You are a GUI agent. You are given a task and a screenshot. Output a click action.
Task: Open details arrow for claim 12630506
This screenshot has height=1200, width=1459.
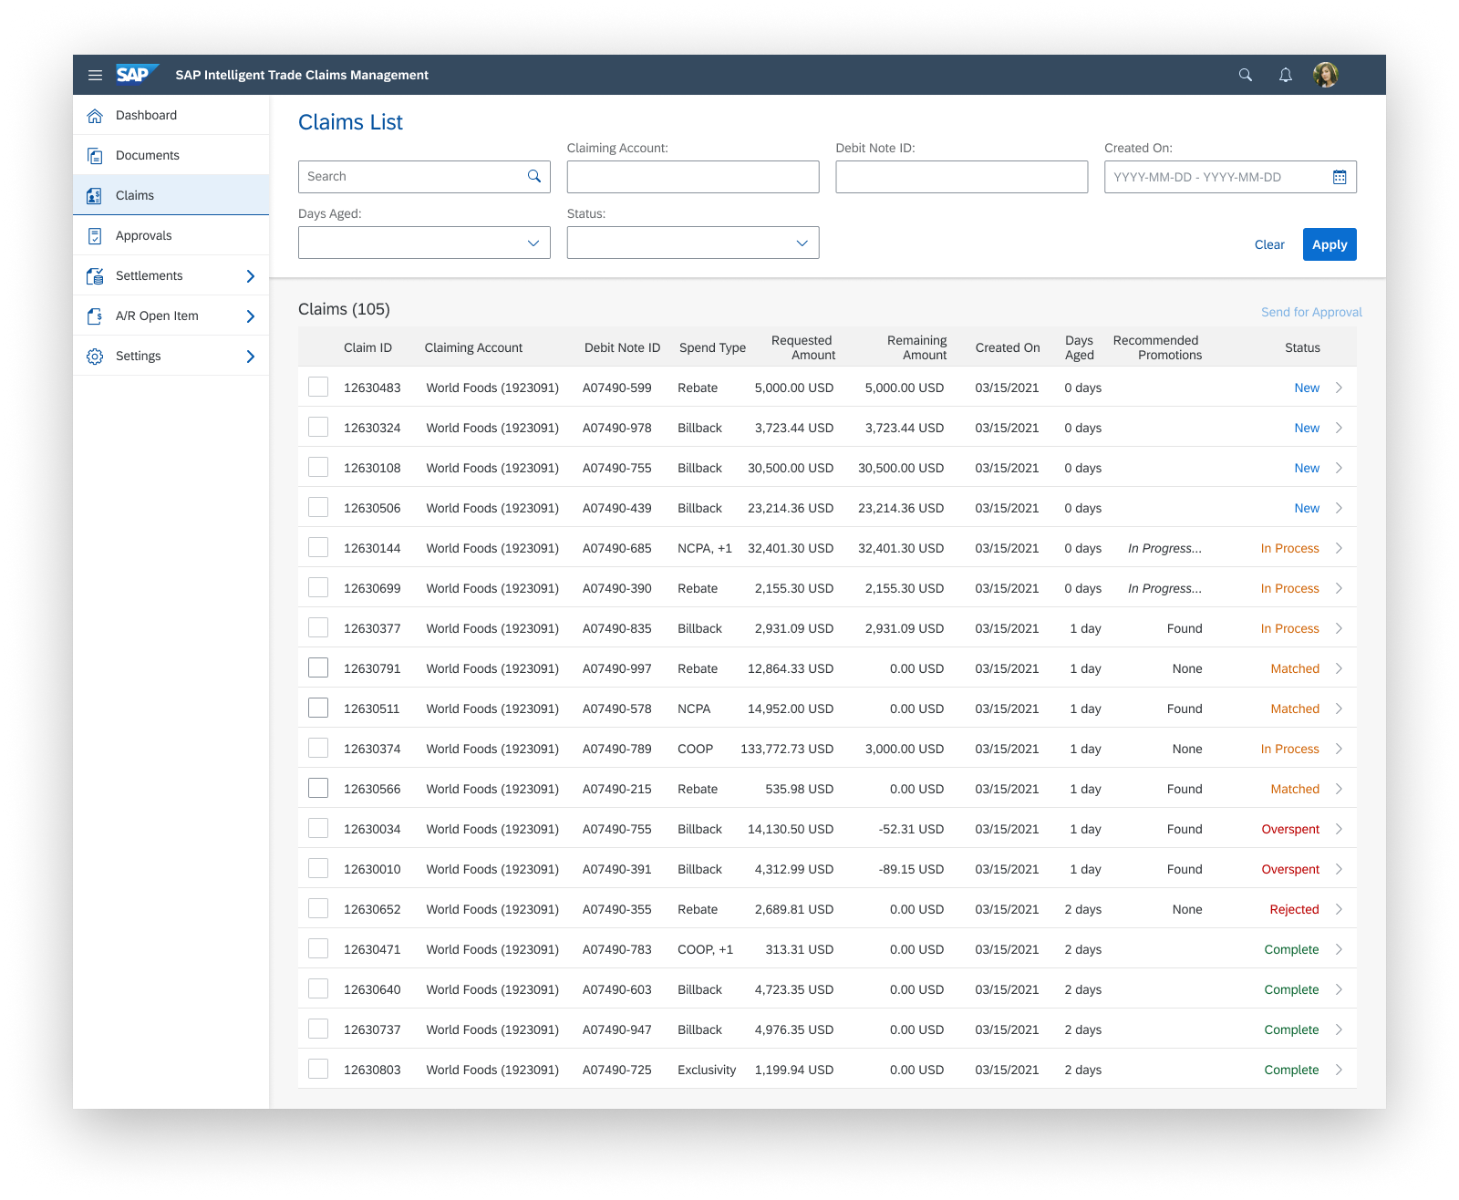point(1339,508)
